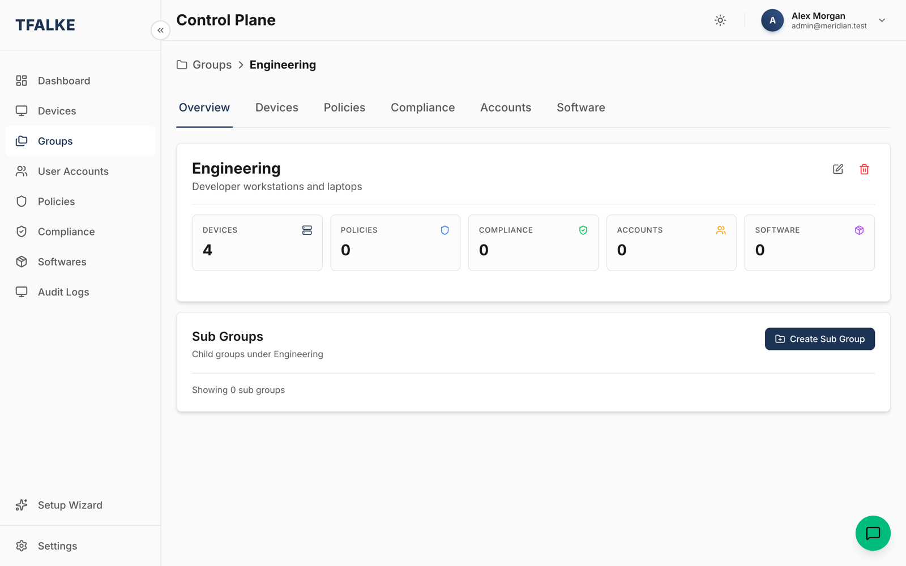Click the "Developer workstations and laptops" description
This screenshot has height=566, width=906.
(277, 187)
